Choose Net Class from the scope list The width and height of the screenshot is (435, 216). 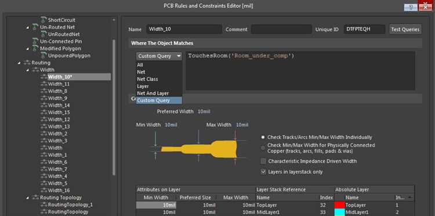(x=159, y=79)
